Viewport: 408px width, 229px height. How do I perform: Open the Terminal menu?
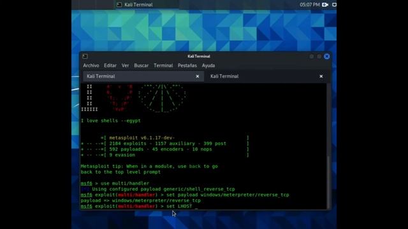click(163, 66)
